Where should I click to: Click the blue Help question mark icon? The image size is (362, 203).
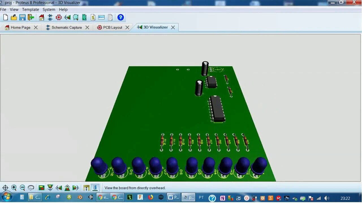pyautogui.click(x=121, y=17)
